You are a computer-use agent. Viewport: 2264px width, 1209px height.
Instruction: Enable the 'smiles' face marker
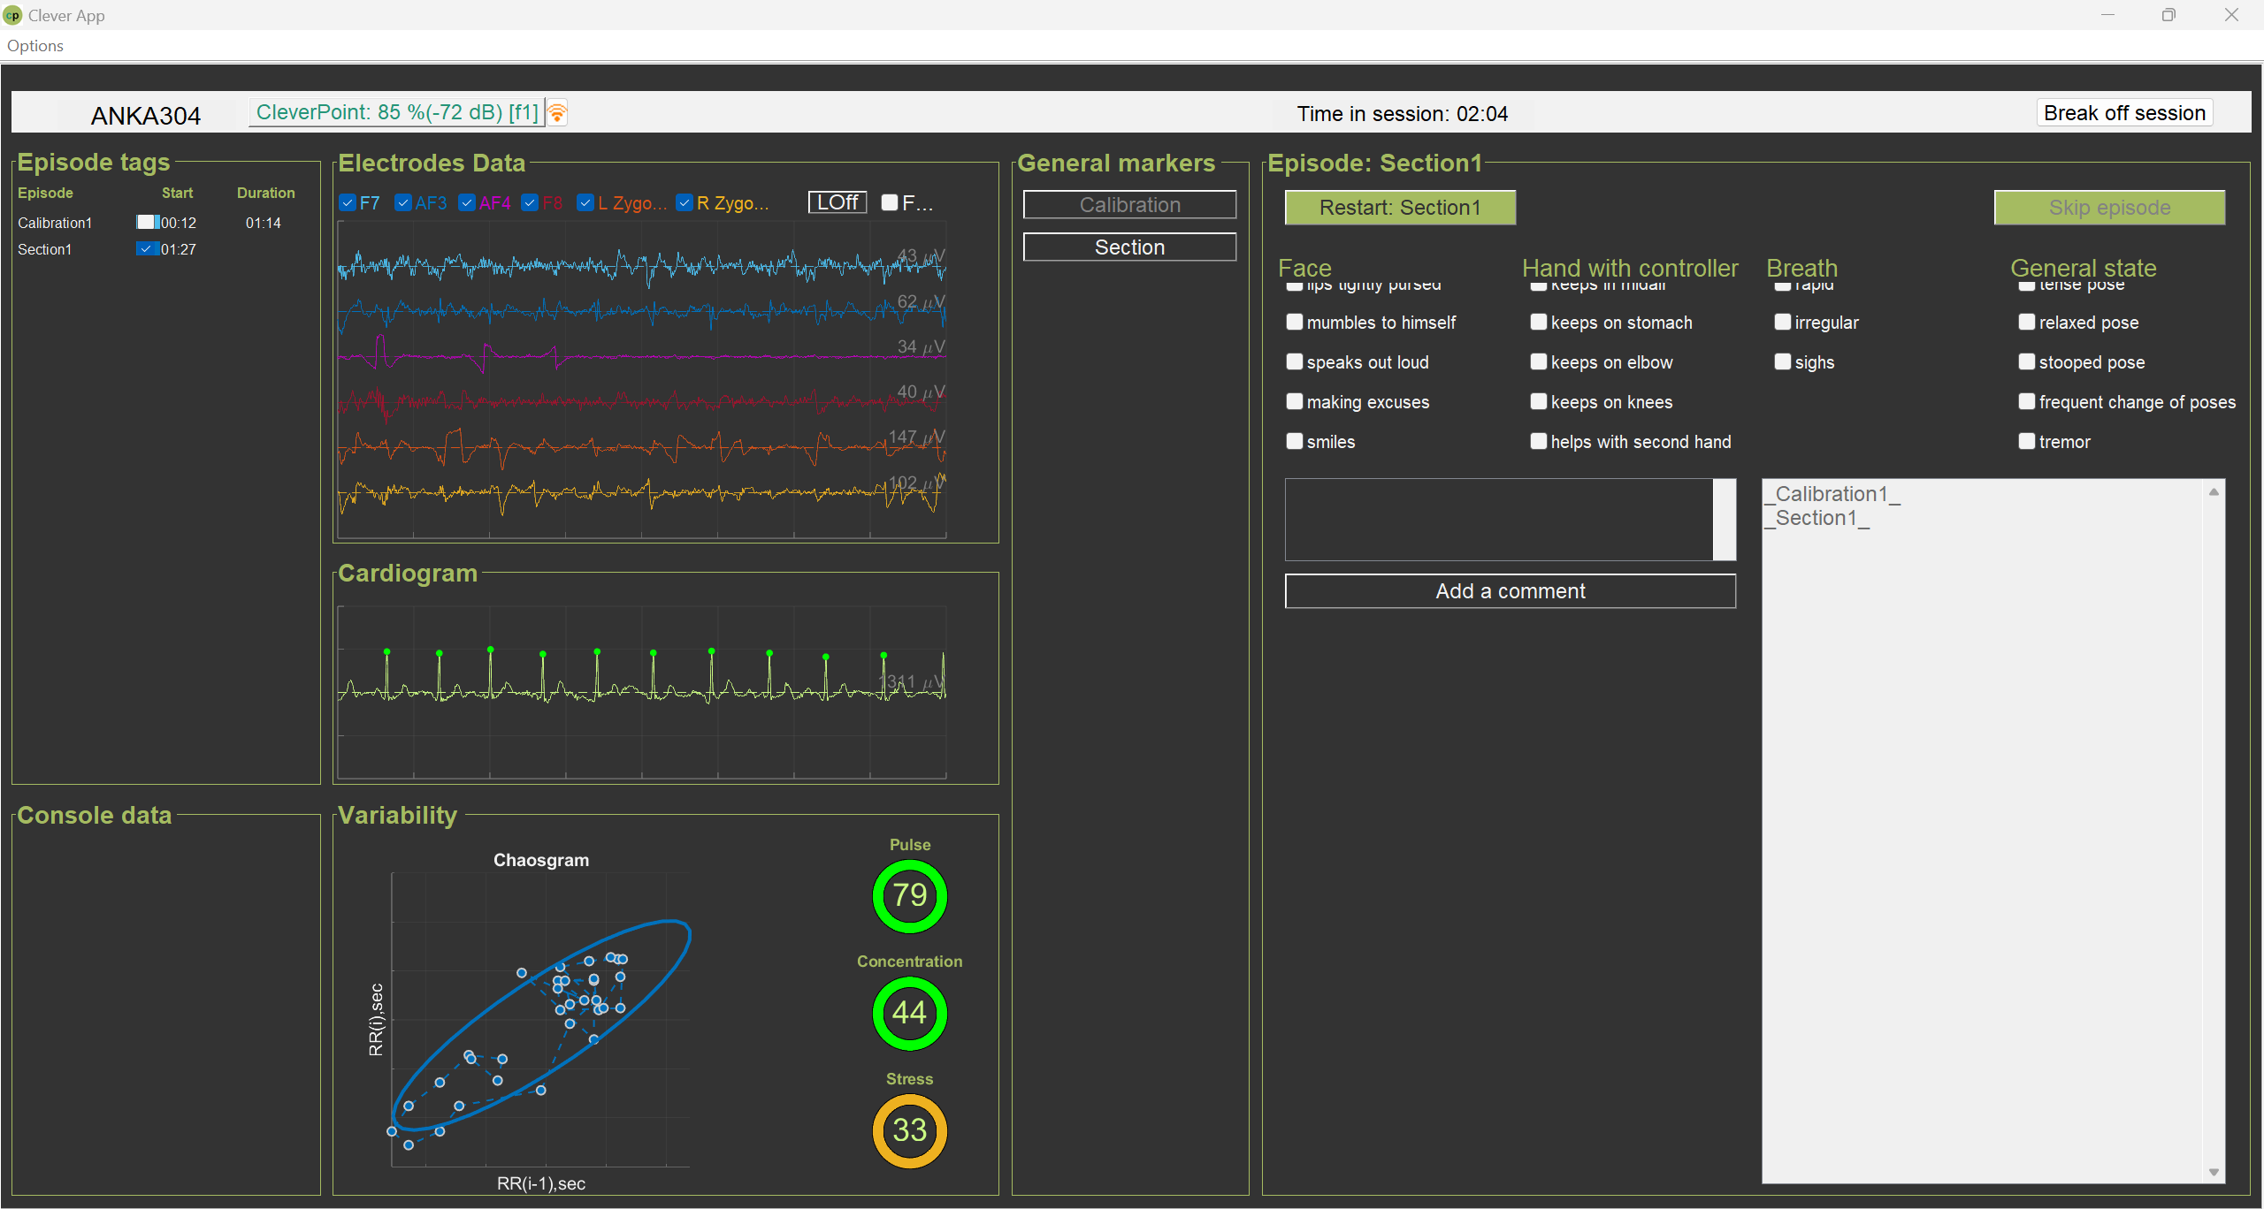coord(1295,441)
